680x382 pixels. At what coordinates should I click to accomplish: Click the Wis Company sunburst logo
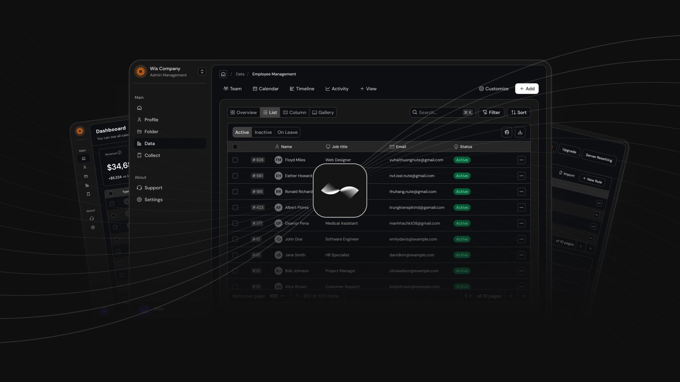point(141,71)
